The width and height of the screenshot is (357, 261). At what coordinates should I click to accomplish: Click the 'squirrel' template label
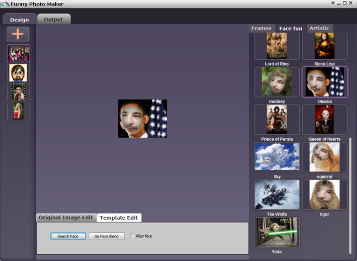324,177
